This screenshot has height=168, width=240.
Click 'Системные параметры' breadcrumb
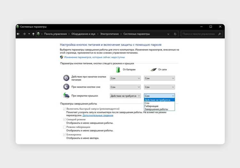[137, 34]
